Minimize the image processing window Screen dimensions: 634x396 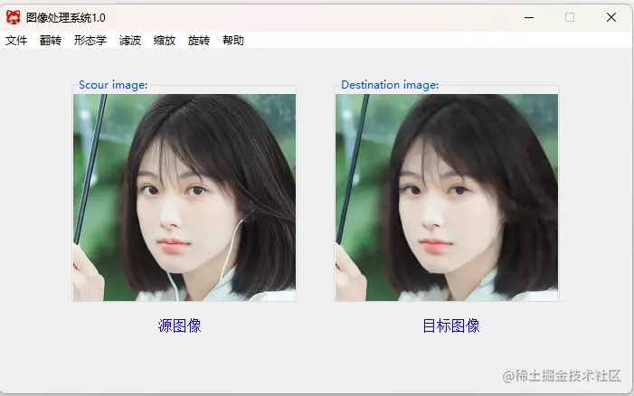tap(529, 17)
